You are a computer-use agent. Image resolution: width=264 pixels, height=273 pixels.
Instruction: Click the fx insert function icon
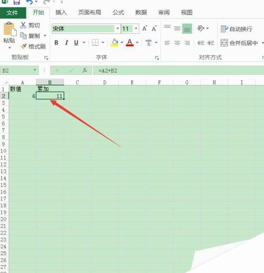pos(85,71)
